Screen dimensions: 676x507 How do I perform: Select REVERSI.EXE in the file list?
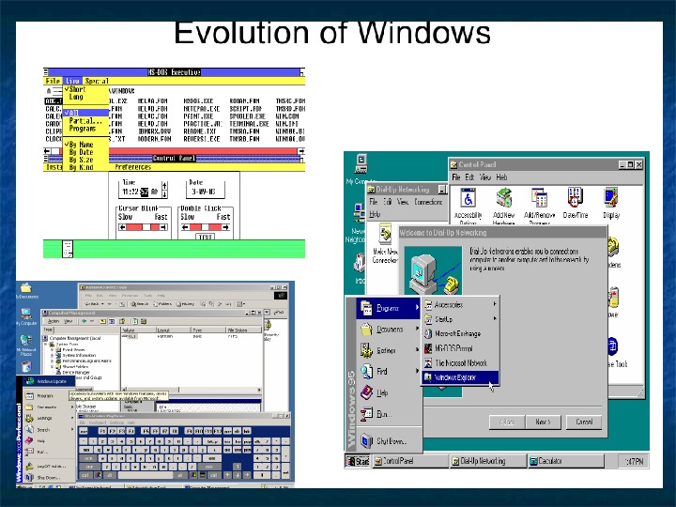(x=201, y=139)
